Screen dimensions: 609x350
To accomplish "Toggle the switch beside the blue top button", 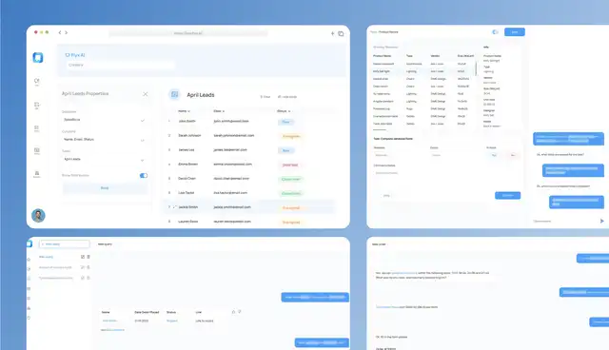I will [495, 32].
